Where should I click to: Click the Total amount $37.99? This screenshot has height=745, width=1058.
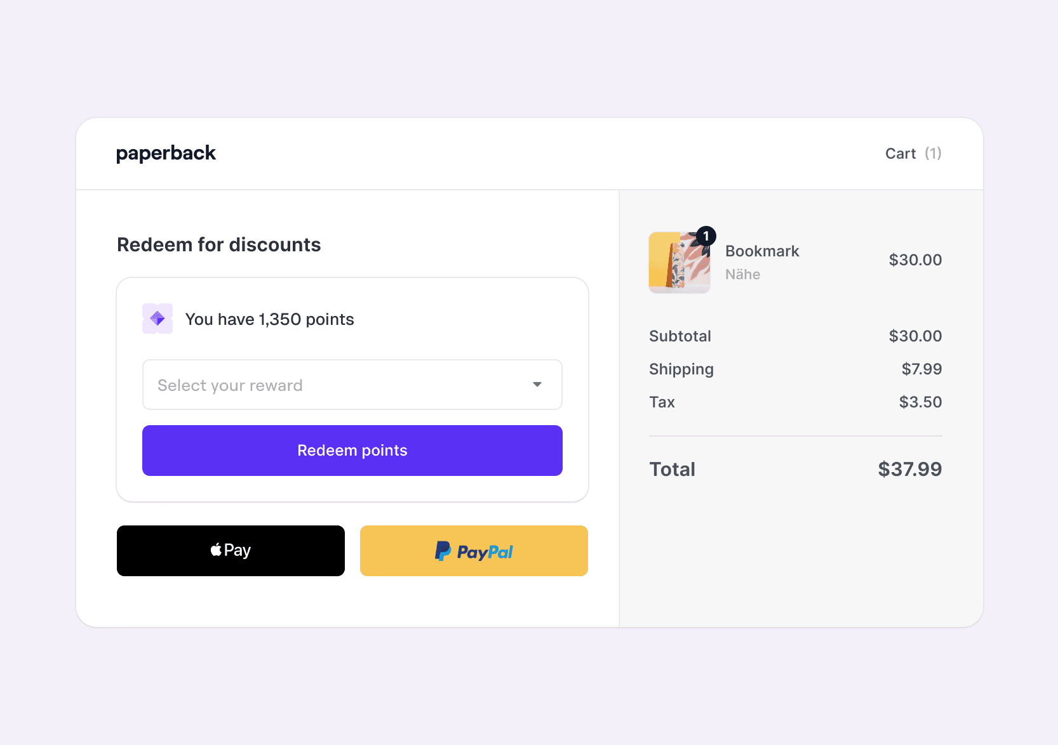[909, 470]
